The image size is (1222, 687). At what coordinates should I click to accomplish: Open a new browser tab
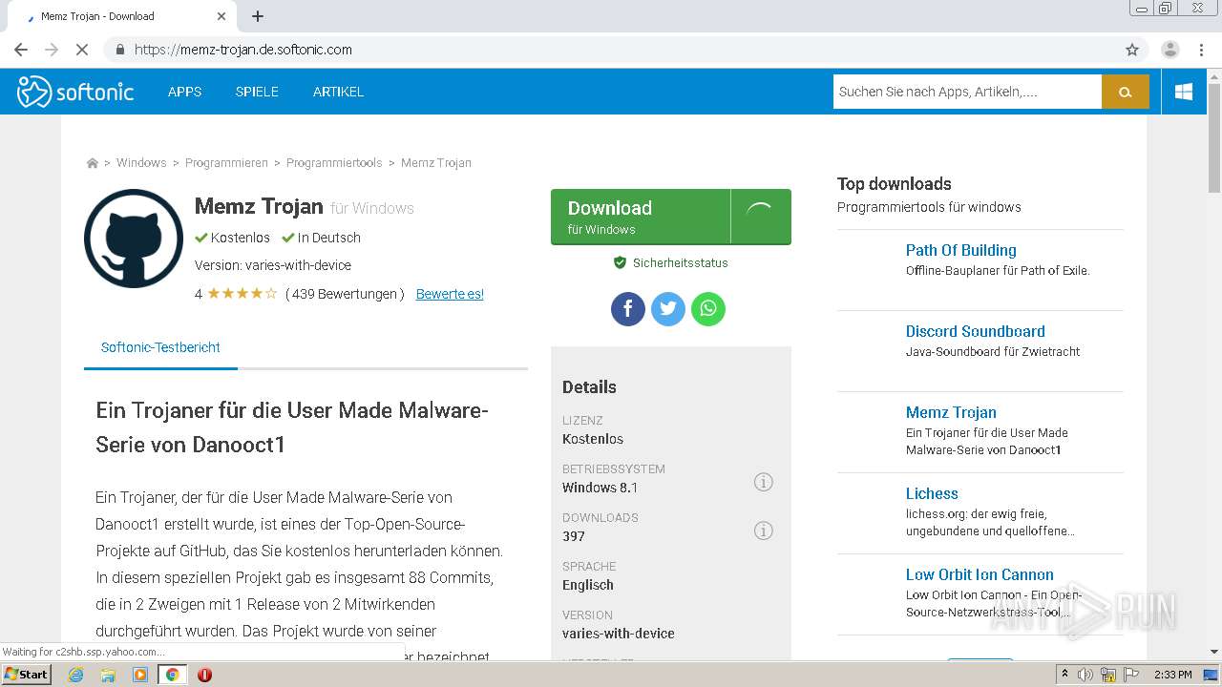tap(258, 16)
